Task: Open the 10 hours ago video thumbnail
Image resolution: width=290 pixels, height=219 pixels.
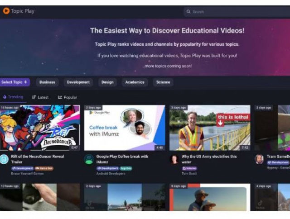Action: click(x=40, y=197)
